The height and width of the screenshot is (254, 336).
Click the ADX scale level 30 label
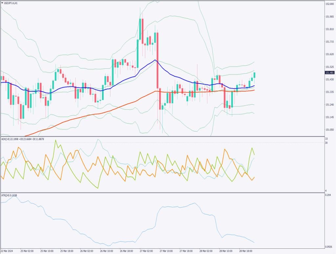coord(326,143)
